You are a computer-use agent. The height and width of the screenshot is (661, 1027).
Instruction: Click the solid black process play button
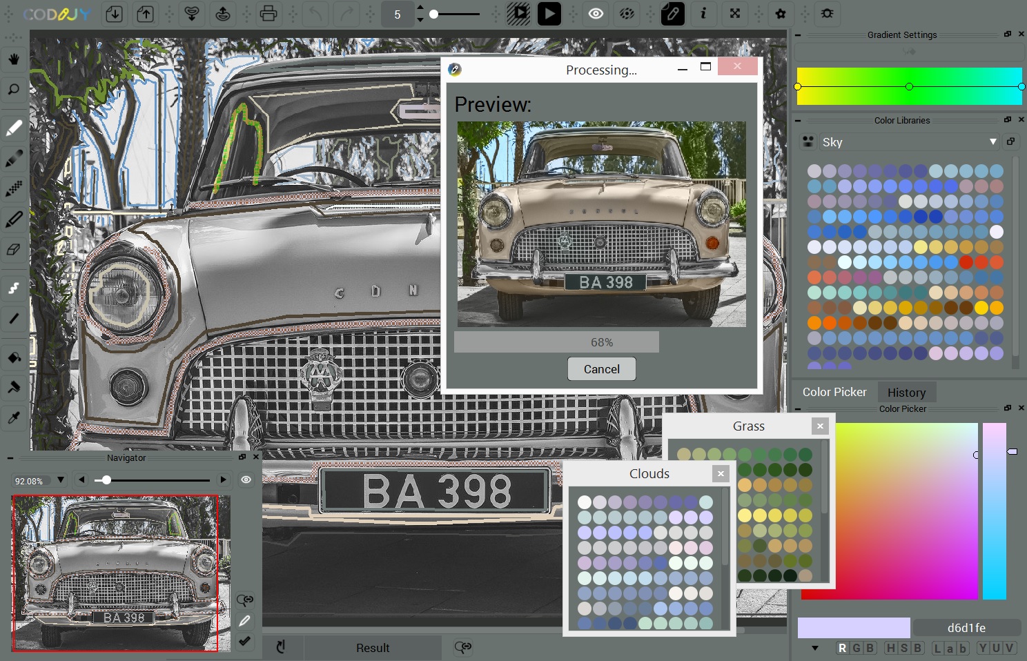click(549, 14)
